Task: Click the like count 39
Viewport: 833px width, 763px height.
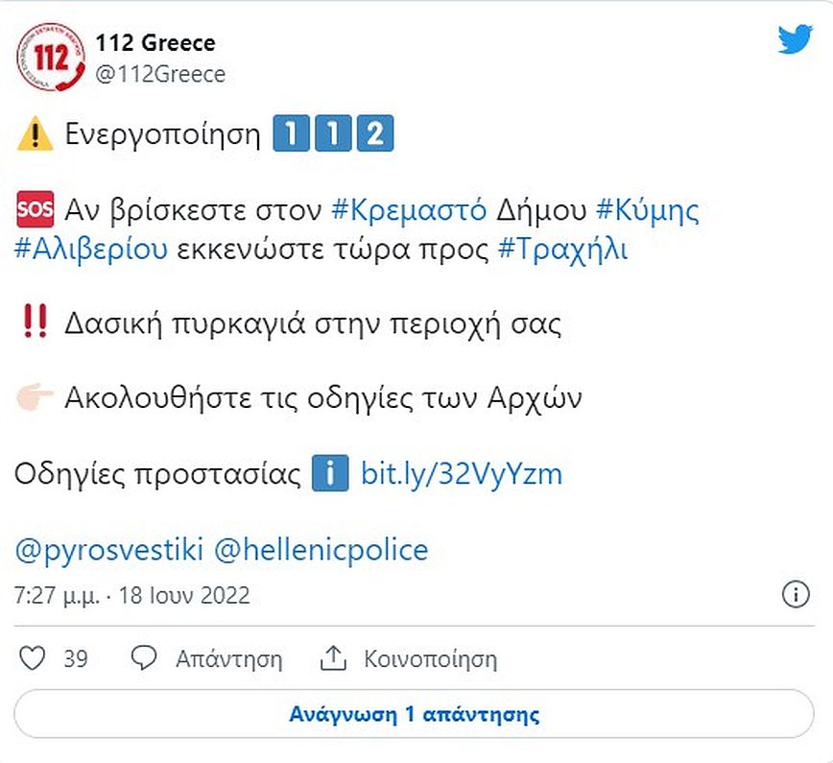Action: click(76, 659)
